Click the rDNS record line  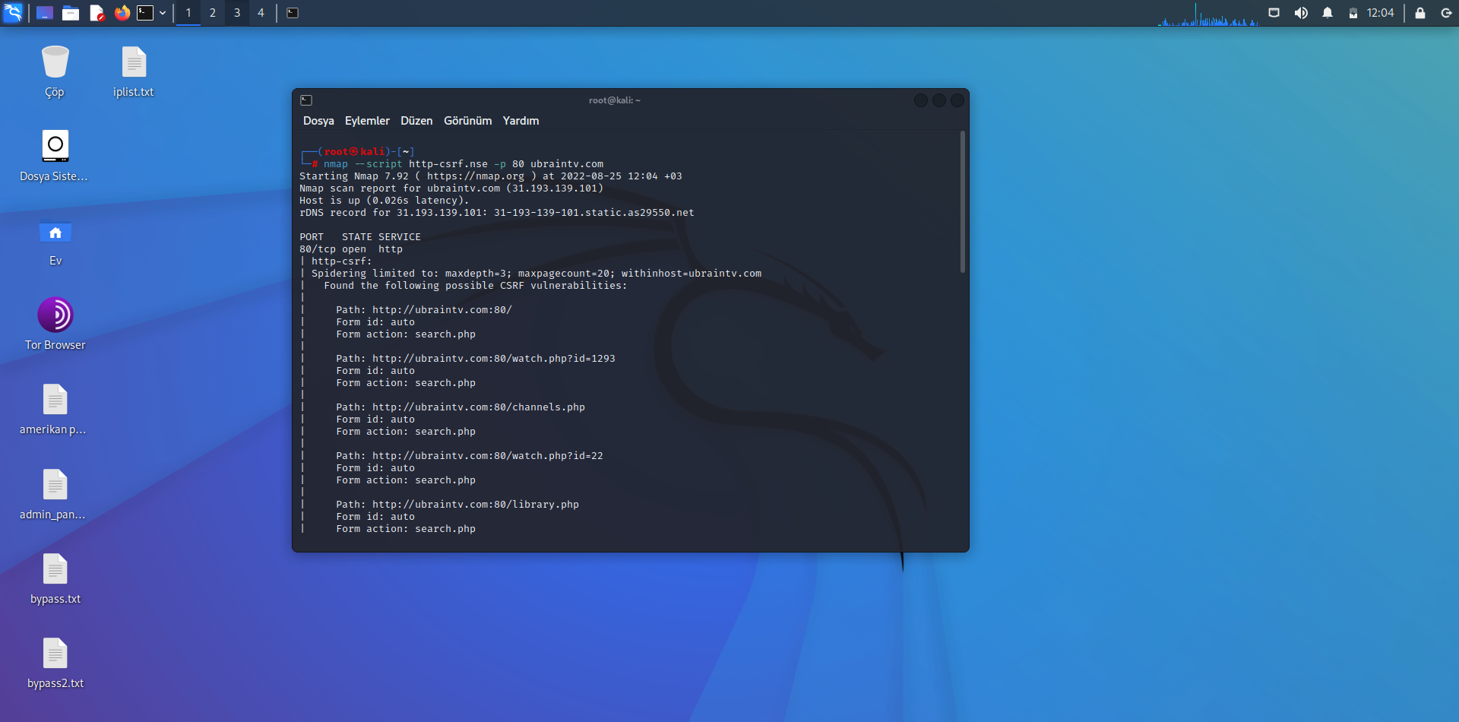(497, 213)
